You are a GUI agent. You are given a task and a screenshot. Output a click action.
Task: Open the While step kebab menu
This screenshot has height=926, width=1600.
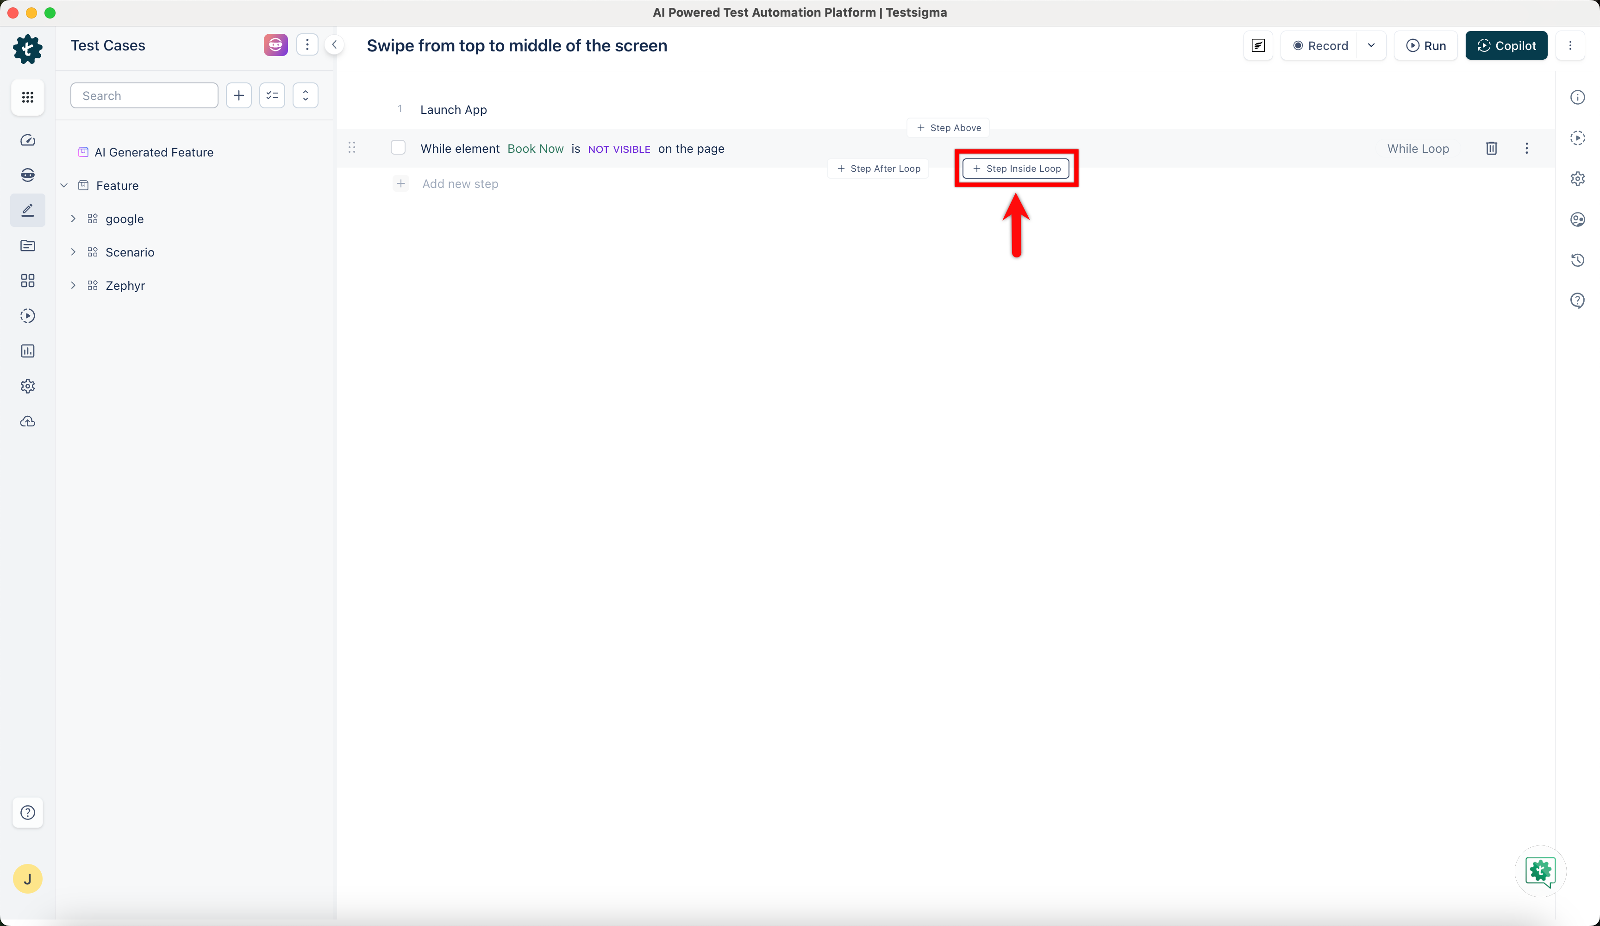click(x=1526, y=148)
